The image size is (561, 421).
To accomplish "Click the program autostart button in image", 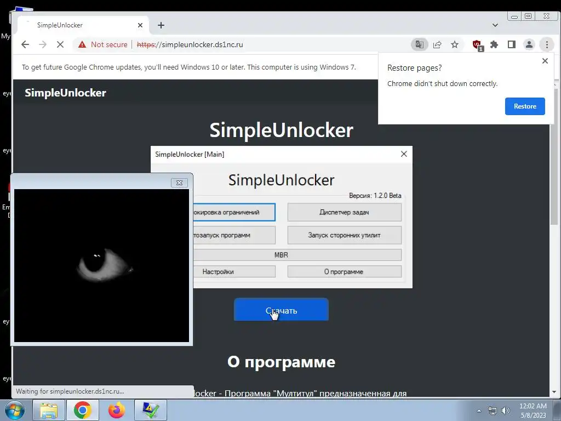I will tap(234, 235).
